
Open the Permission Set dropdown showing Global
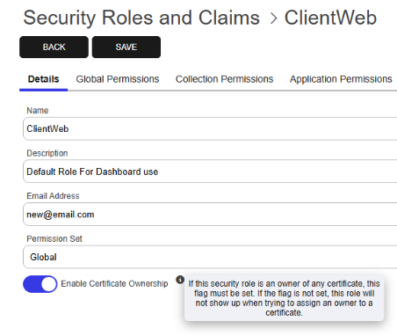(x=210, y=257)
